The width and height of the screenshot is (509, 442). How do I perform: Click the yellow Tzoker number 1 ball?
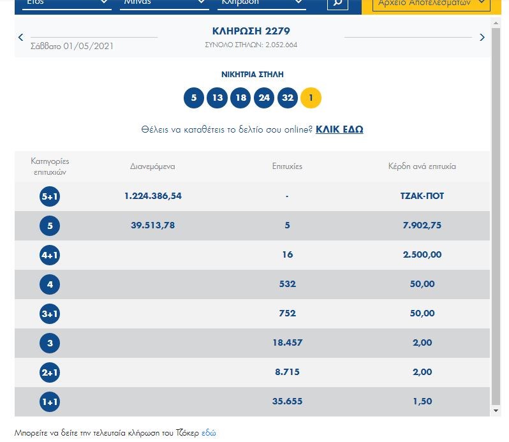click(311, 98)
